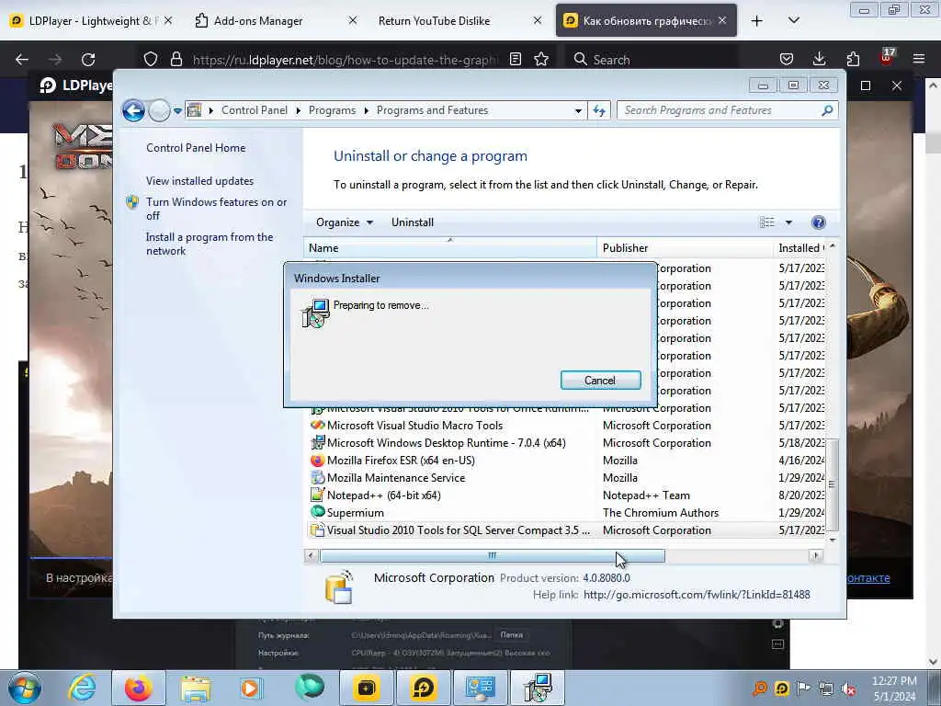Click the horizontal scrollbar thumb in program list
The image size is (941, 706).
[x=493, y=555]
